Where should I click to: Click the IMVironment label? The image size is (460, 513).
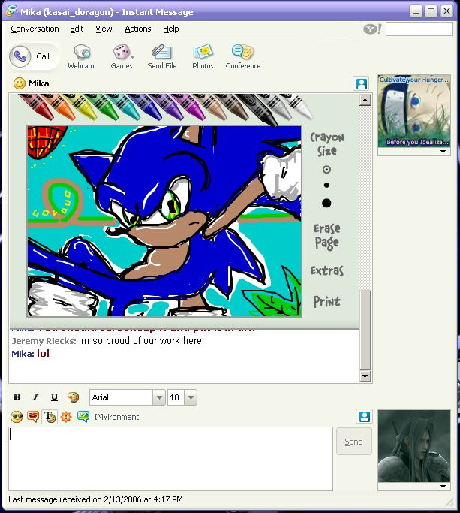tap(116, 417)
